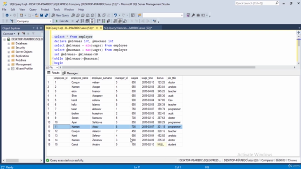Click Specify Values for Template Parameters icon

tap(155, 21)
